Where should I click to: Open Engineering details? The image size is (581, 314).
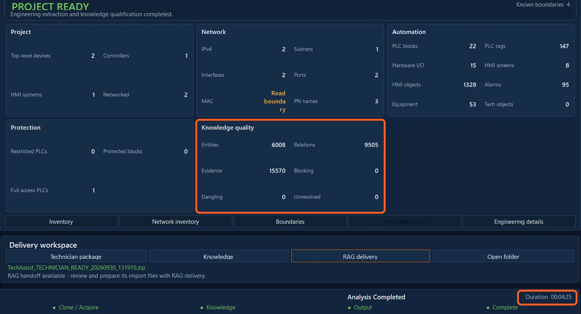pyautogui.click(x=519, y=222)
